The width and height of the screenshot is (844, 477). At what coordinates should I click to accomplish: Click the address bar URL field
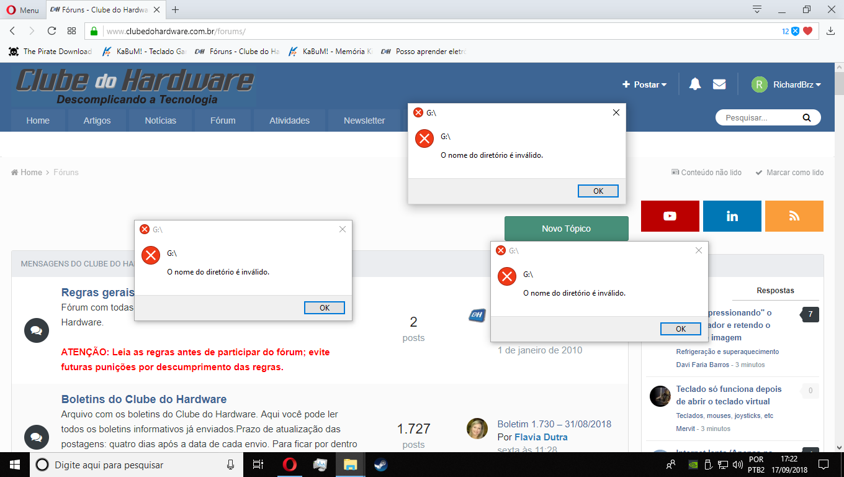[434, 31]
